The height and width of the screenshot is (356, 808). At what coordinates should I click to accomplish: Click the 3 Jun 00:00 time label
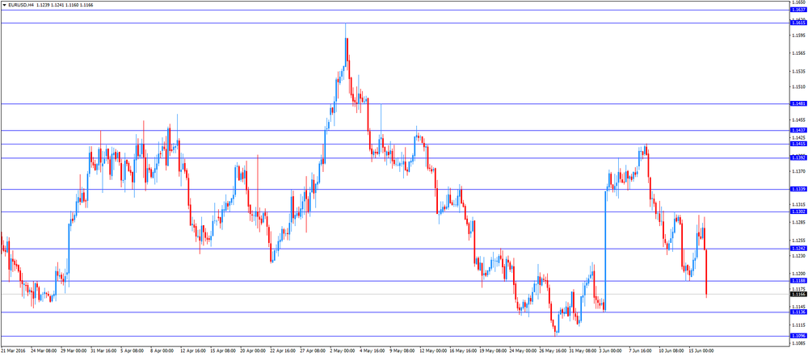tap(612, 350)
